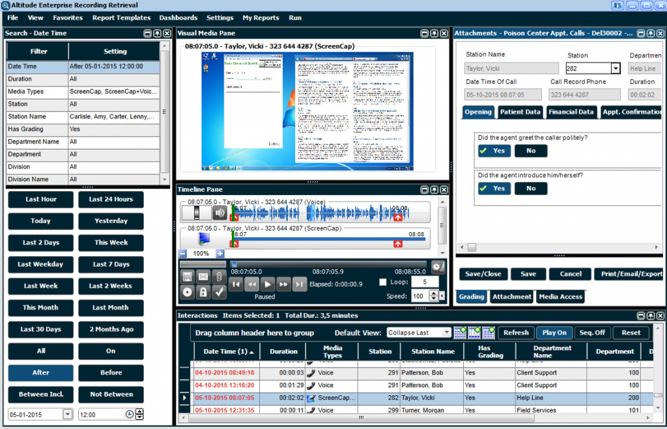The width and height of the screenshot is (667, 429).
Task: Click the first add-view grid icon in Interactions toolbar
Action: tap(460, 333)
